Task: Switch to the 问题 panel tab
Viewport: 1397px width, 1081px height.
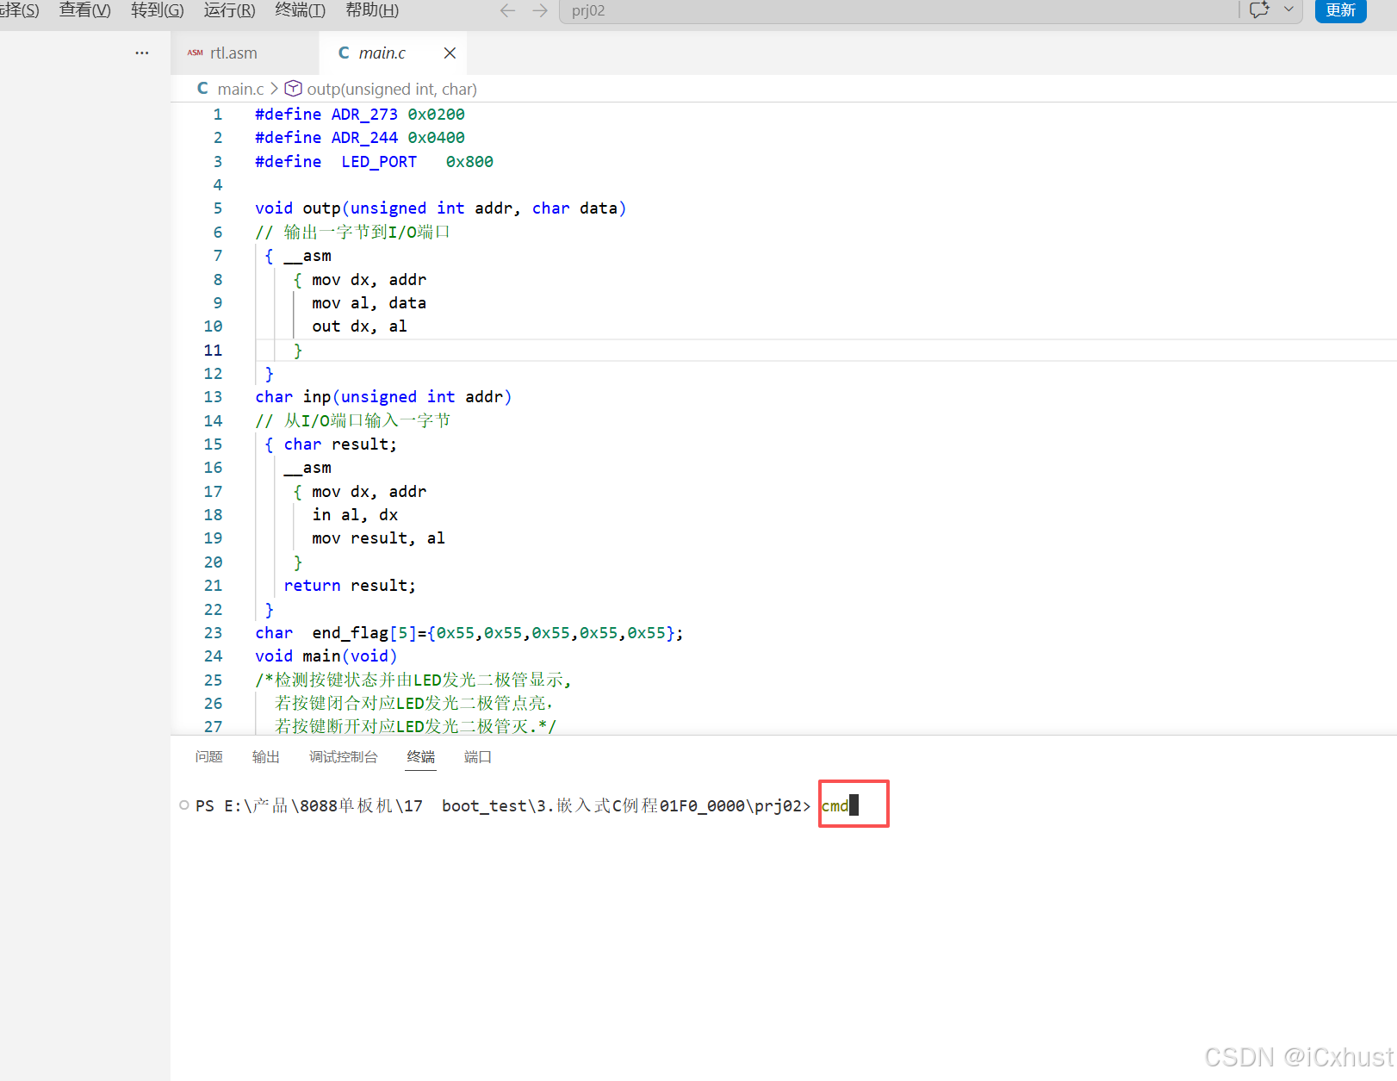Action: tap(208, 757)
